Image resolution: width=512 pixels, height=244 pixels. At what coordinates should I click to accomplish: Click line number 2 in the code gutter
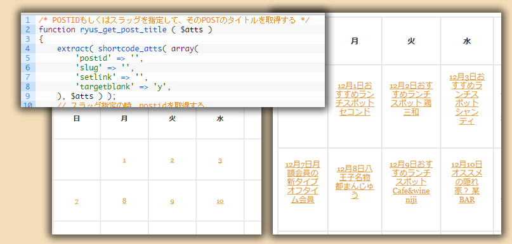point(27,30)
